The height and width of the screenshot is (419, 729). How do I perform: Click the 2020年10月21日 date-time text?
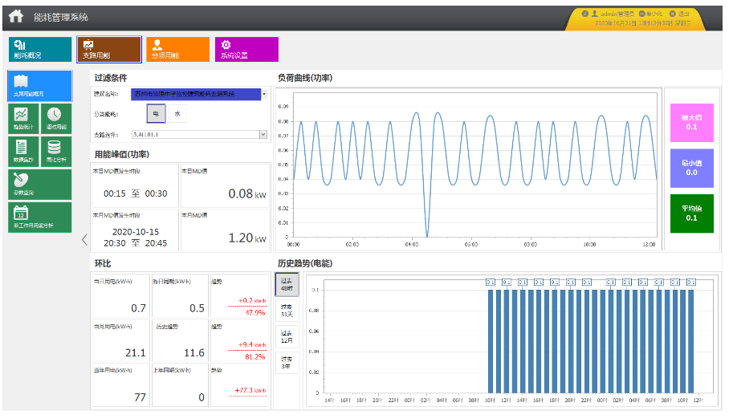pos(643,22)
